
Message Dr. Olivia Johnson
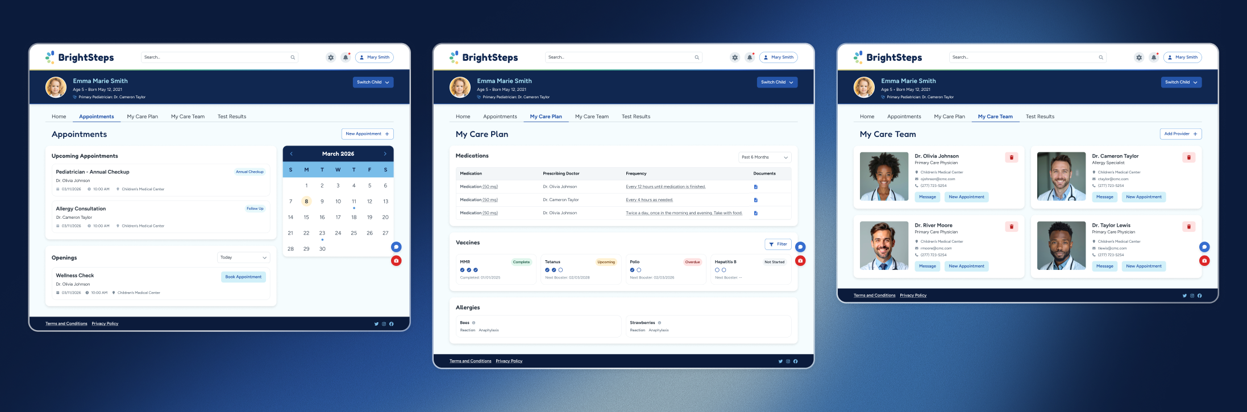coord(928,197)
